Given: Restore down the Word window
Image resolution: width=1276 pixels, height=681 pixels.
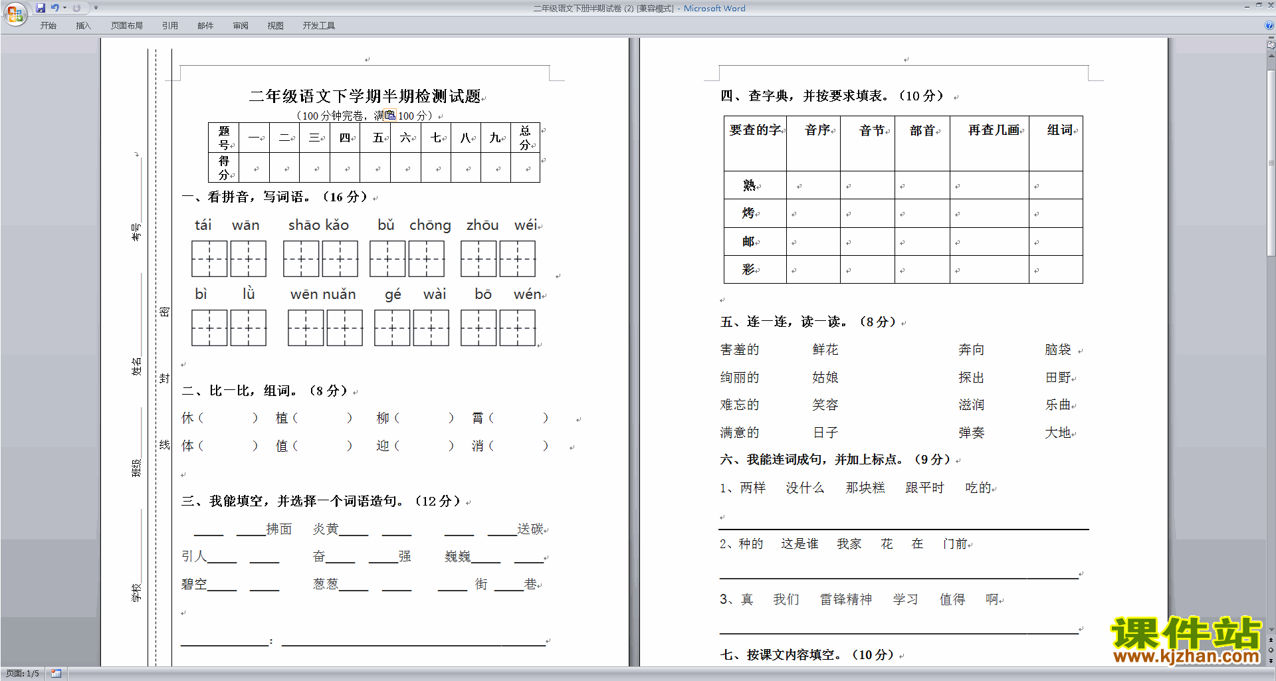Looking at the screenshot, I should pos(1259,5).
